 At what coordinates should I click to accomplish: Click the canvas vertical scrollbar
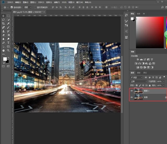tap(122, 84)
